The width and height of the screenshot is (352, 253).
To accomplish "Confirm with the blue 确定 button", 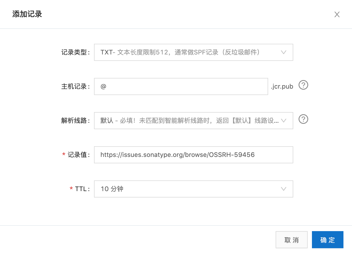I will [328, 240].
